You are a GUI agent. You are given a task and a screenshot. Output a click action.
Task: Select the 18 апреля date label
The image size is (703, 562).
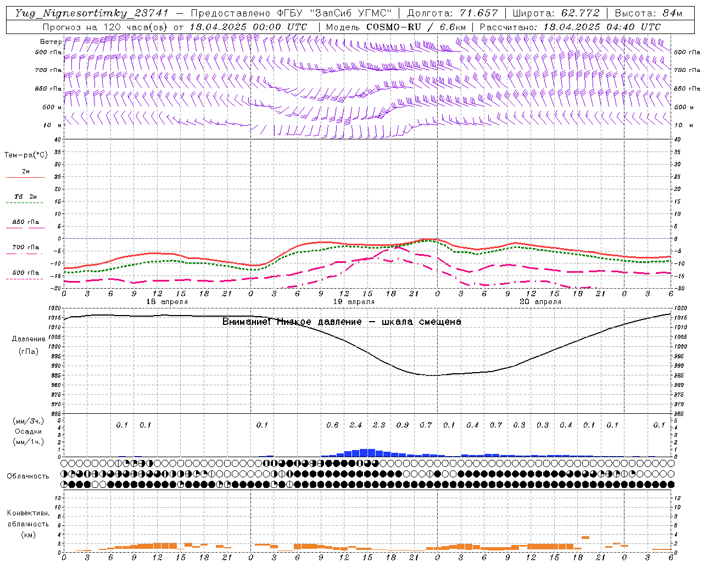[x=167, y=302]
